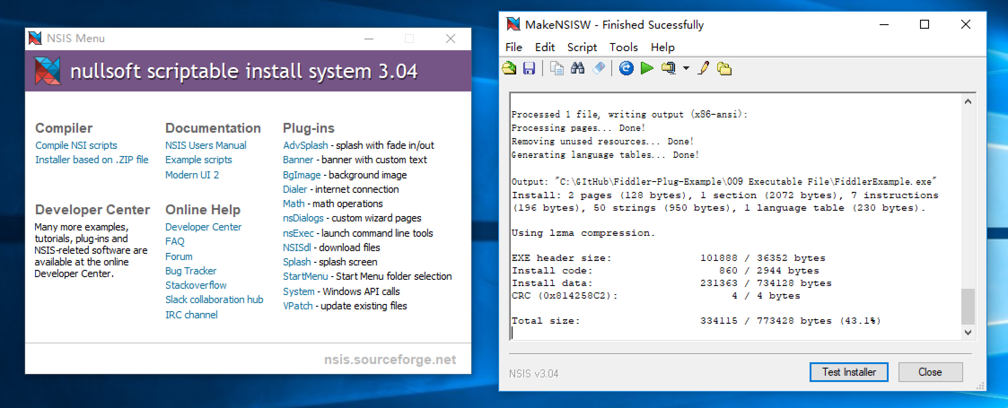The height and width of the screenshot is (408, 1008).
Task: Open the Bug Tracker link
Action: [x=191, y=271]
